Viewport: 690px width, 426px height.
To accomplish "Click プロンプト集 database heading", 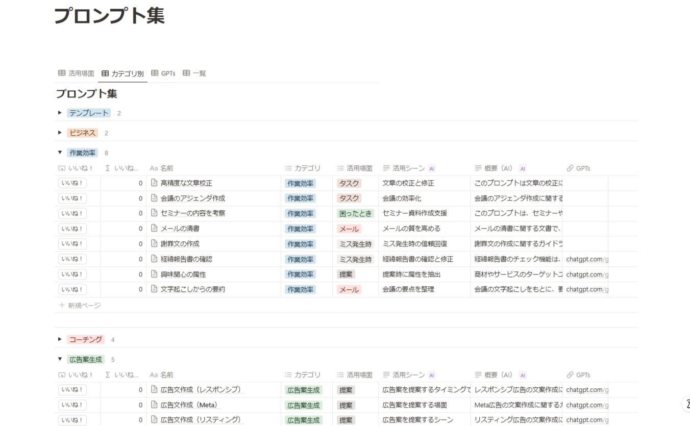I will (86, 94).
